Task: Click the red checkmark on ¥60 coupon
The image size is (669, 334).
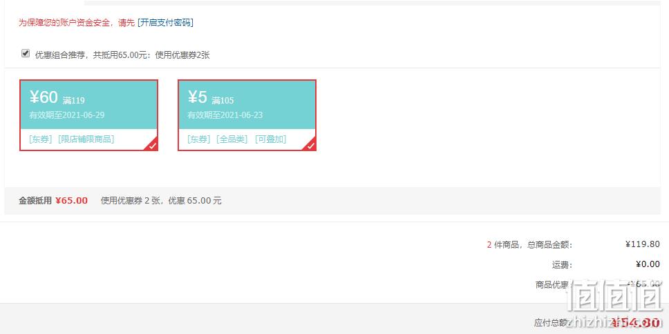Action: point(152,146)
